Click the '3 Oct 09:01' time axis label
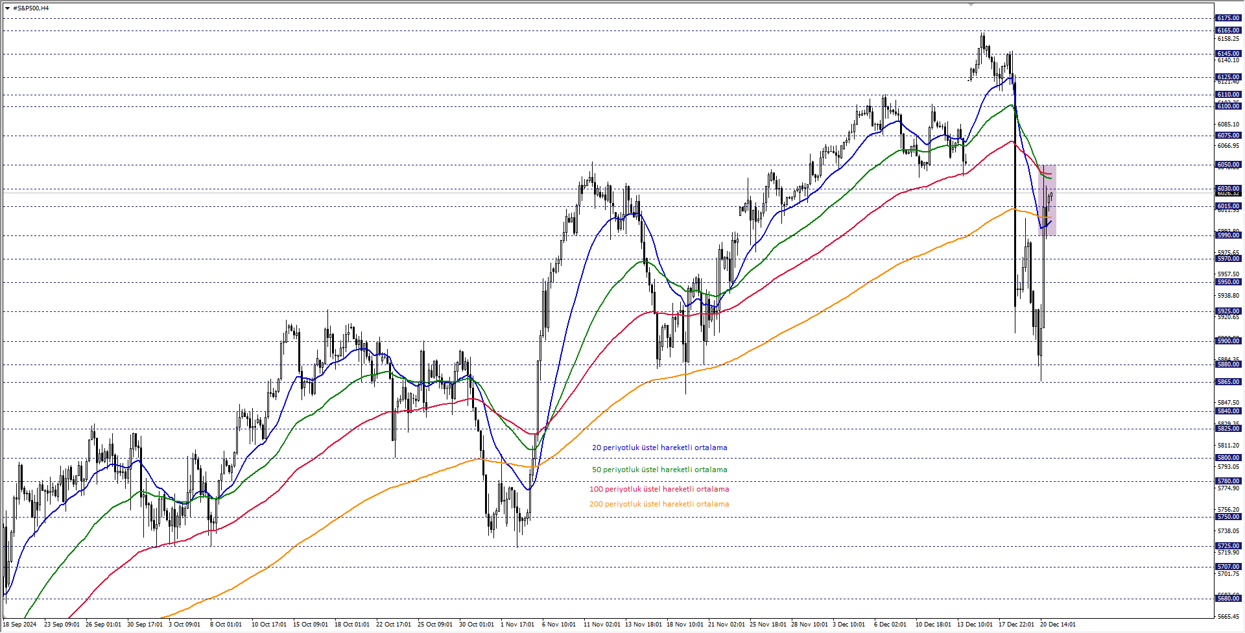Screen dimensions: 1245x633 184,625
